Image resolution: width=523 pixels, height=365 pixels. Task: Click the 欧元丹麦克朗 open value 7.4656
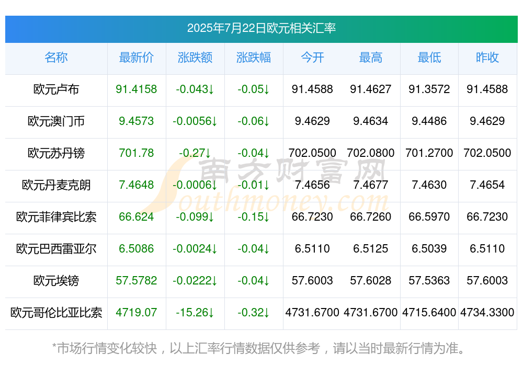click(x=312, y=185)
